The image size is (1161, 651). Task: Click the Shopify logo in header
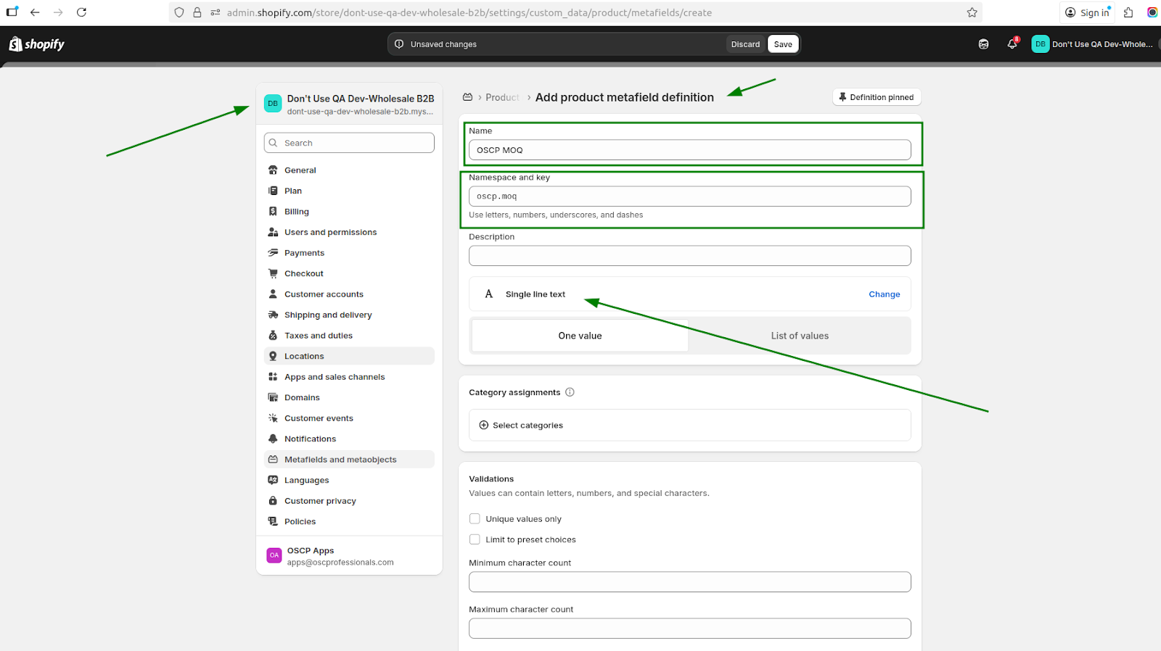[36, 44]
